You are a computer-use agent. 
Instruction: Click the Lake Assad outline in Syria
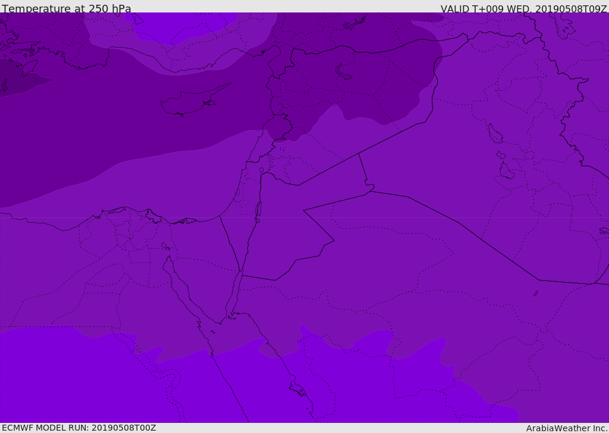344,72
